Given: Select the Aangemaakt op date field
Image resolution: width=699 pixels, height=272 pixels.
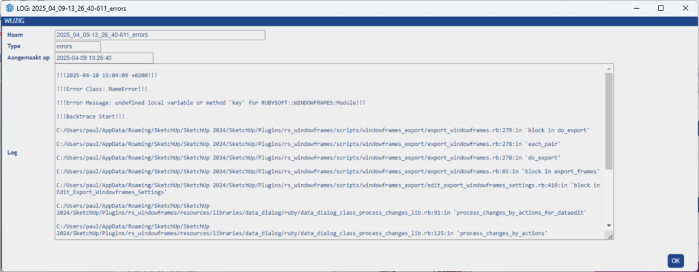Looking at the screenshot, I should coord(104,58).
